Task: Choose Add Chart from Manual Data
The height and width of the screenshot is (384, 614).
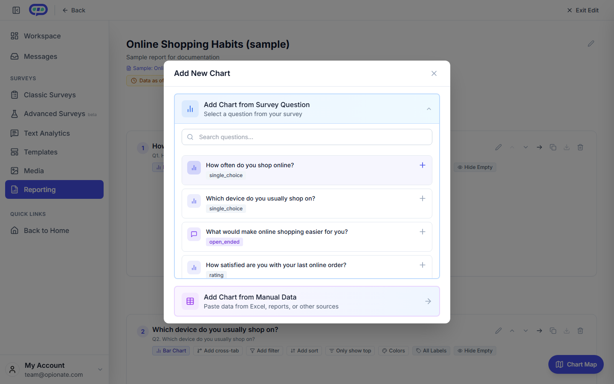Action: (x=307, y=301)
